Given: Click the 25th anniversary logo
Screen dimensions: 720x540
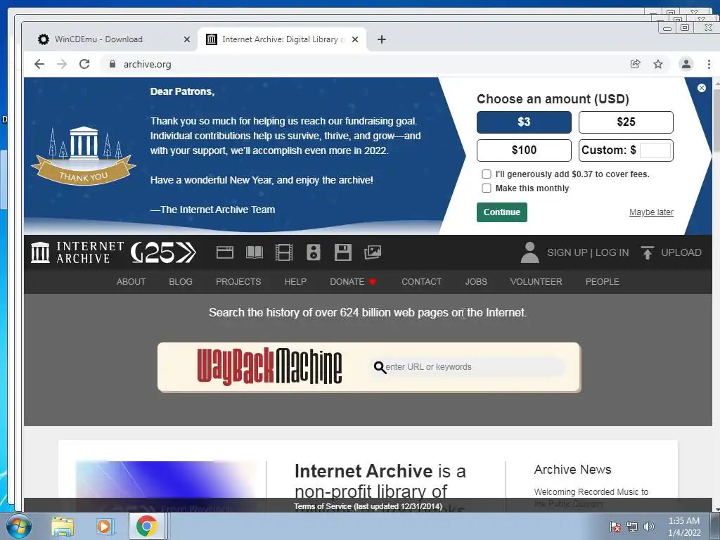Looking at the screenshot, I should [x=163, y=252].
